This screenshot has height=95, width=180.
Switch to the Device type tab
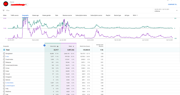117,15
